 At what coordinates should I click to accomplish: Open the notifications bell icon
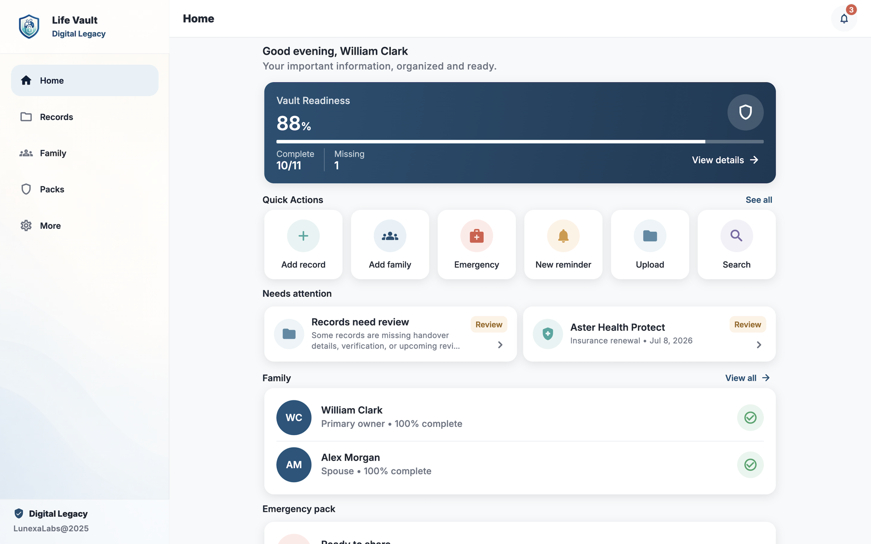pos(844,19)
